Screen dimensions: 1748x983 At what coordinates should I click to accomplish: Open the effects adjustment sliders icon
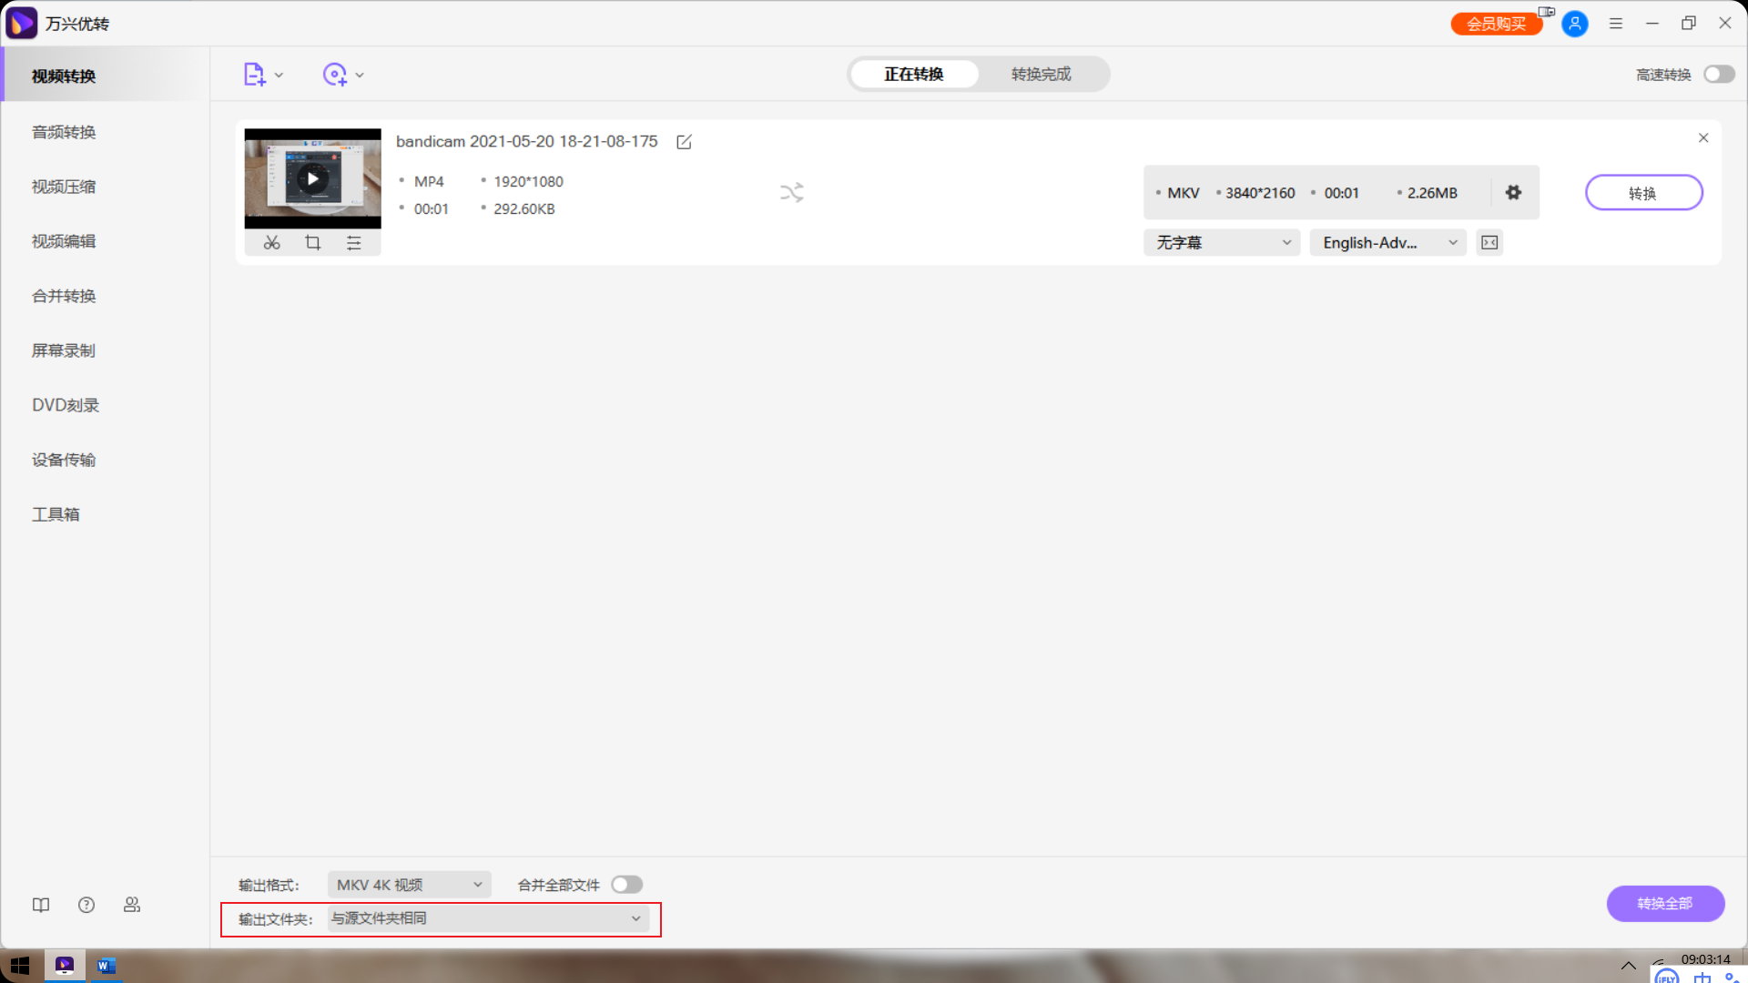(x=354, y=243)
